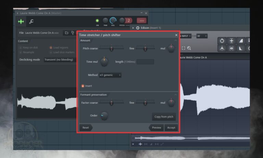Screen dimensions: 263x158
Task: Click the Laurie Webb Come On A file name
Action: (42, 33)
